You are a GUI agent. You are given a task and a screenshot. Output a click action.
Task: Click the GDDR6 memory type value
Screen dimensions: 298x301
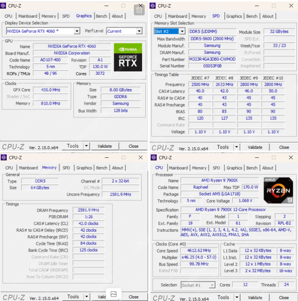tap(121, 97)
